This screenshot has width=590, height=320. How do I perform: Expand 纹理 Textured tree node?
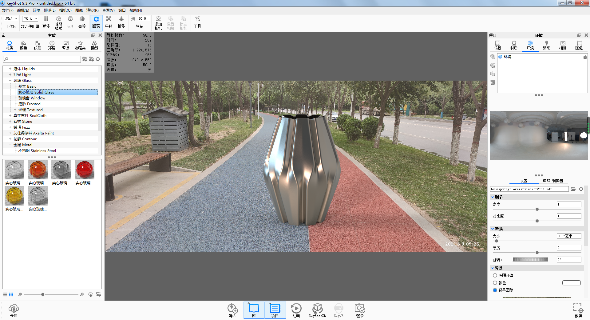pyautogui.click(x=15, y=110)
